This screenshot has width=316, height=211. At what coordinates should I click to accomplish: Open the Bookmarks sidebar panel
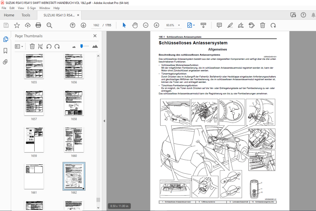(x=6, y=51)
